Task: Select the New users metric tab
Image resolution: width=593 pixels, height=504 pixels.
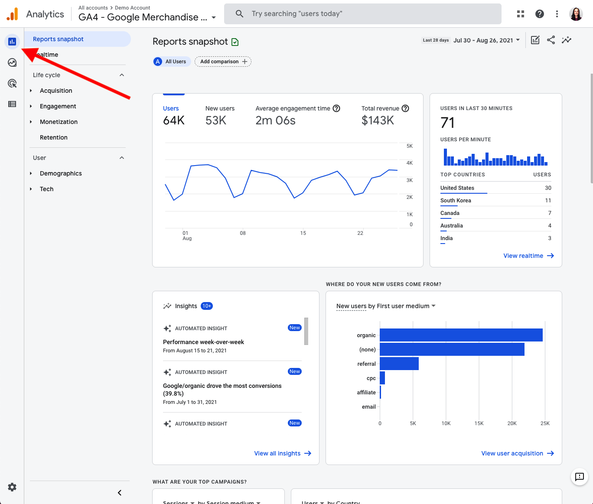Action: point(220,116)
